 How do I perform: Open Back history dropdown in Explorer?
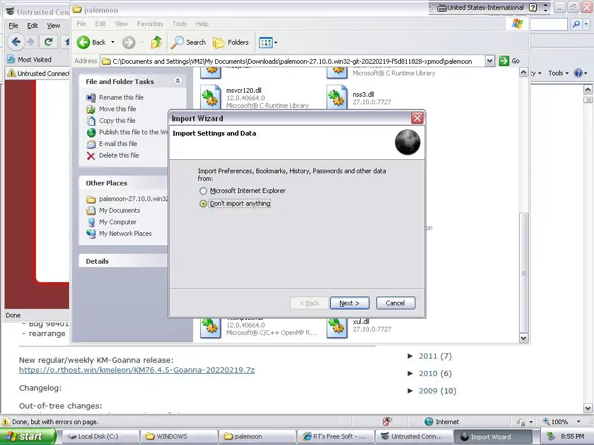[113, 42]
